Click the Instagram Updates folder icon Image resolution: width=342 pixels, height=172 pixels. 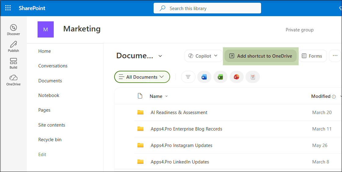coord(140,145)
